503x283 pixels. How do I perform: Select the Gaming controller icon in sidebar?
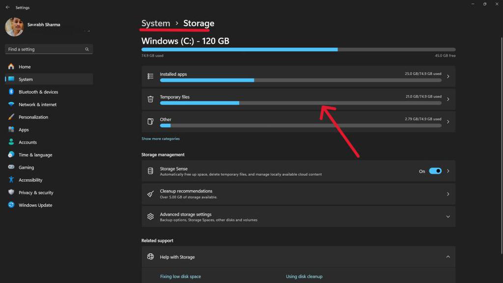click(11, 167)
